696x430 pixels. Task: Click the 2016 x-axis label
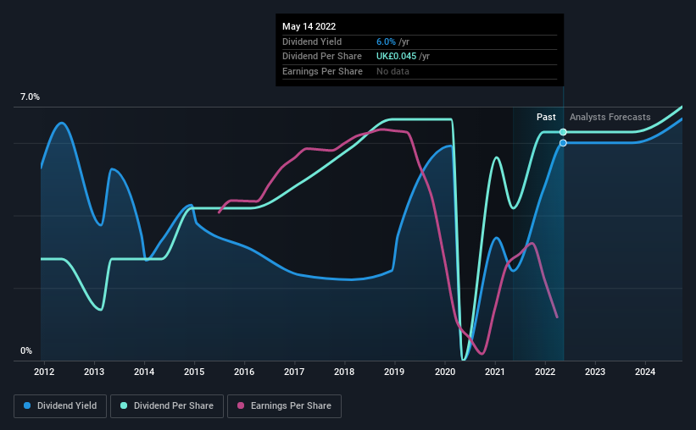click(244, 372)
